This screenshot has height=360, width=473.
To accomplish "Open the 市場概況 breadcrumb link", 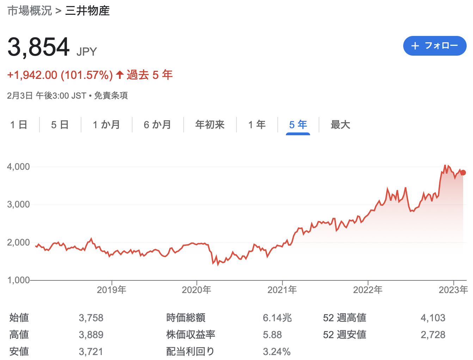I will click(x=30, y=11).
